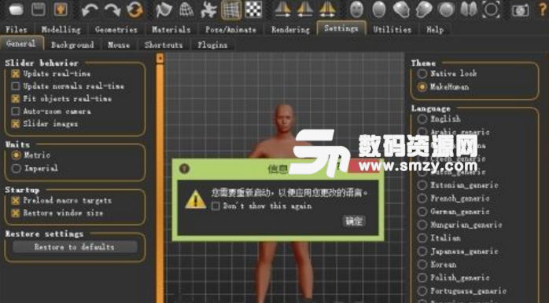This screenshot has width=549, height=303.
Task: Toggle Fit objects real-time checkbox
Action: [x=16, y=99]
